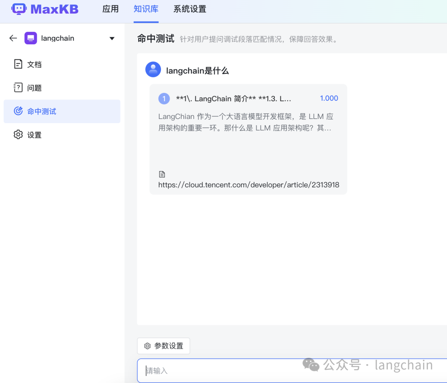Screen dimensions: 447x383
Task: Select 命中测试 in the sidebar
Action: tap(62, 112)
